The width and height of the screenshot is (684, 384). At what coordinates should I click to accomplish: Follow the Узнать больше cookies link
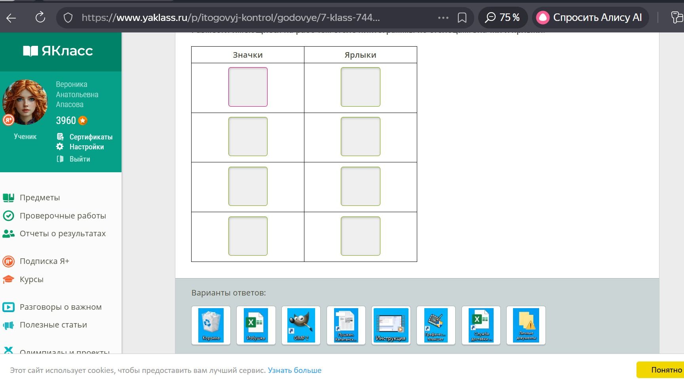click(x=294, y=371)
